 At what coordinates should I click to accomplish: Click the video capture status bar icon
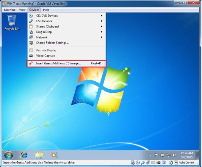[x=158, y=163]
